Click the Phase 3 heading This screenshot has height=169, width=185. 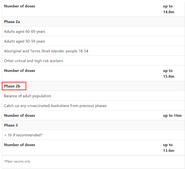(11, 125)
